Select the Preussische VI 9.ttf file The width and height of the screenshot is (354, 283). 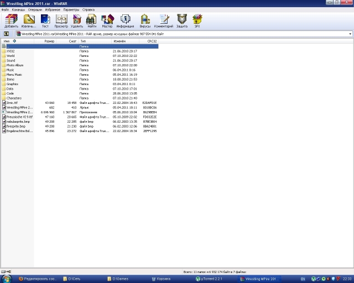pyautogui.click(x=80, y=117)
